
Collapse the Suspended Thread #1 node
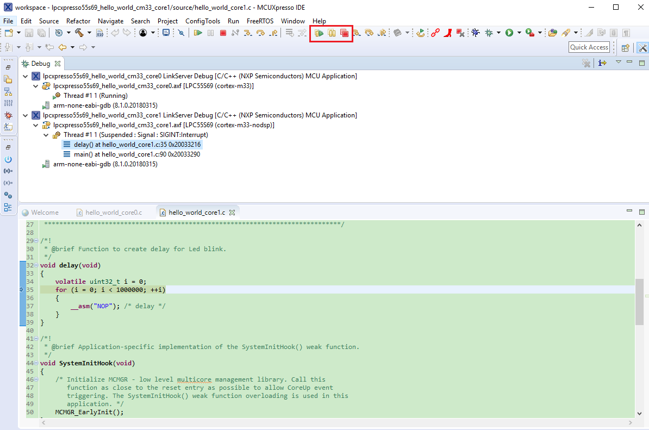pos(46,135)
